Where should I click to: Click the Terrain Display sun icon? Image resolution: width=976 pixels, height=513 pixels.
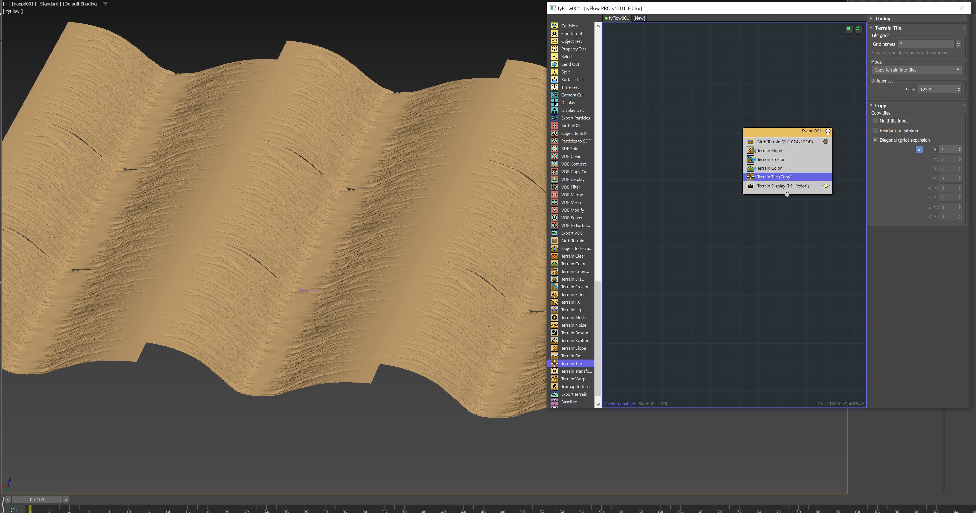click(826, 186)
